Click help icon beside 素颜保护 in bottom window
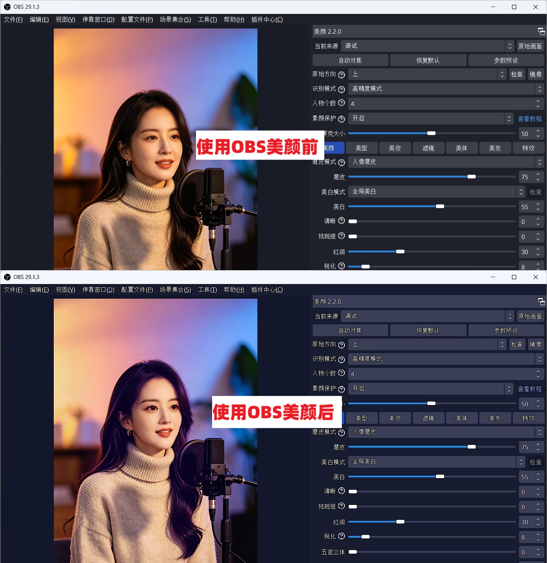 [342, 389]
